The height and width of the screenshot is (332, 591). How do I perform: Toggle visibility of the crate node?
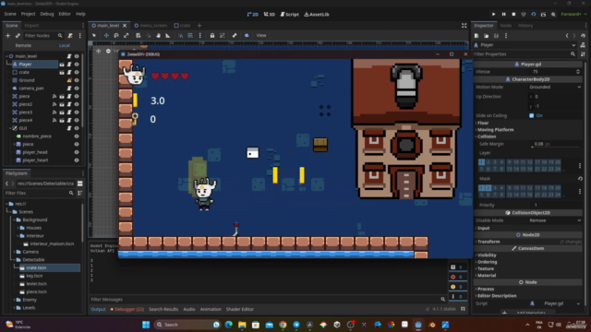(x=77, y=72)
